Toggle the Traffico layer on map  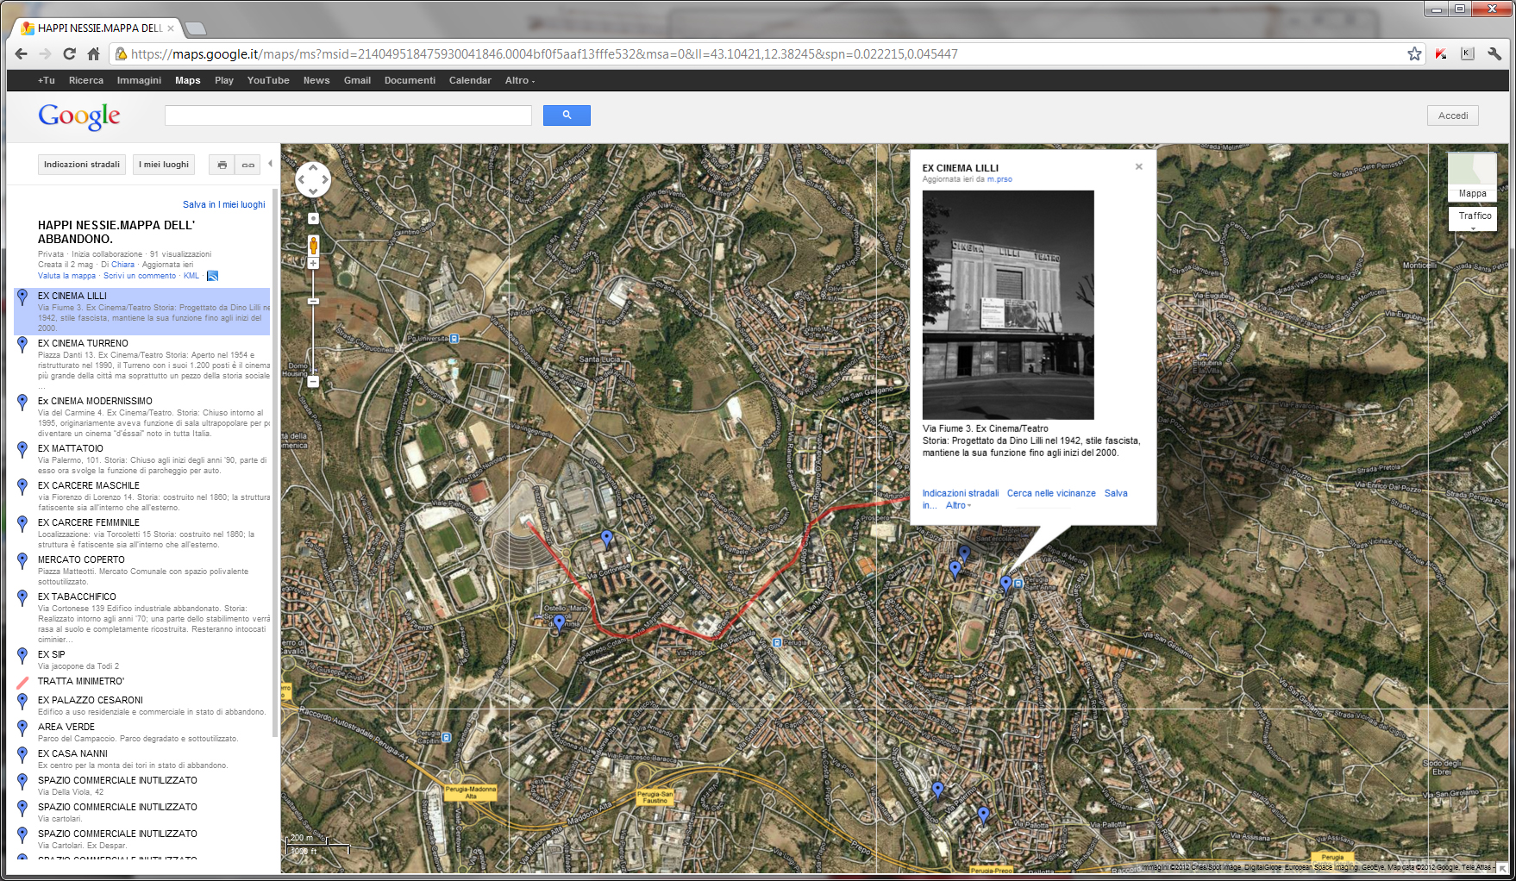pos(1474,216)
